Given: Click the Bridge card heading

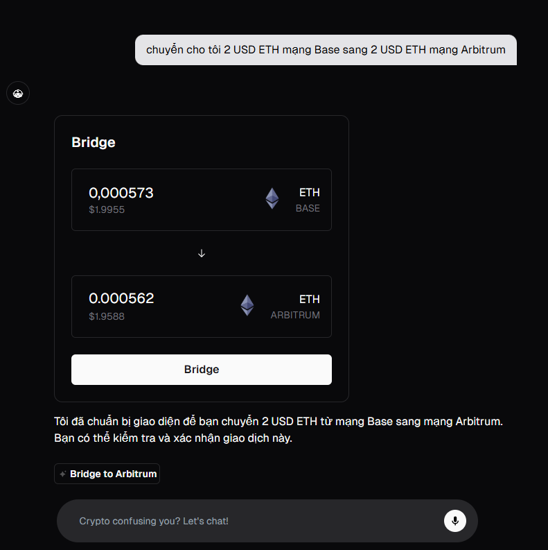Looking at the screenshot, I should pos(94,143).
